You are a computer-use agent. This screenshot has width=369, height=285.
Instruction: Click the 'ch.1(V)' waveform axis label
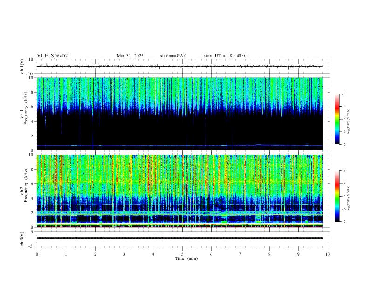(x=22, y=66)
